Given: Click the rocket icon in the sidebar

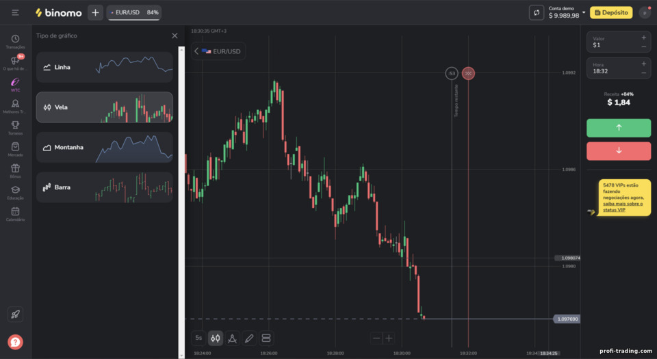Looking at the screenshot, I should (x=15, y=315).
